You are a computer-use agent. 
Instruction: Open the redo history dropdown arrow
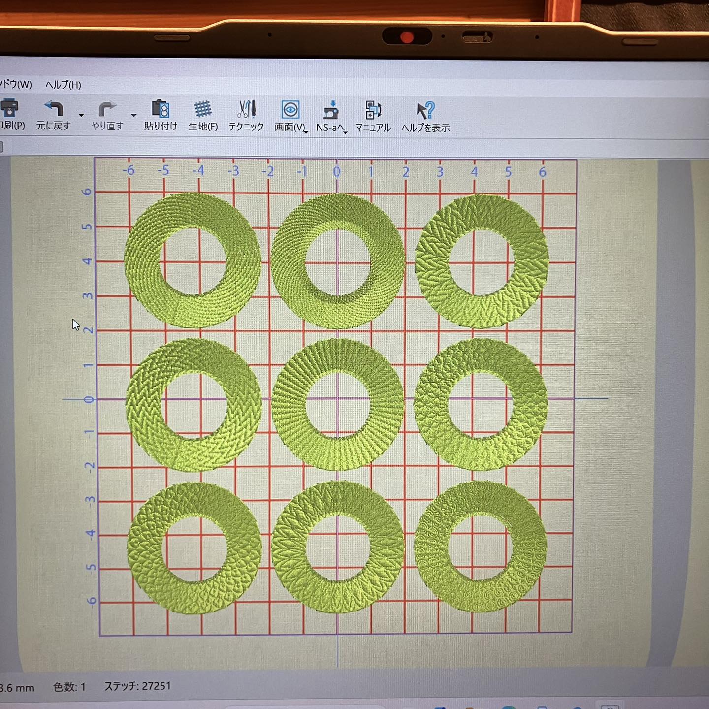click(x=133, y=115)
